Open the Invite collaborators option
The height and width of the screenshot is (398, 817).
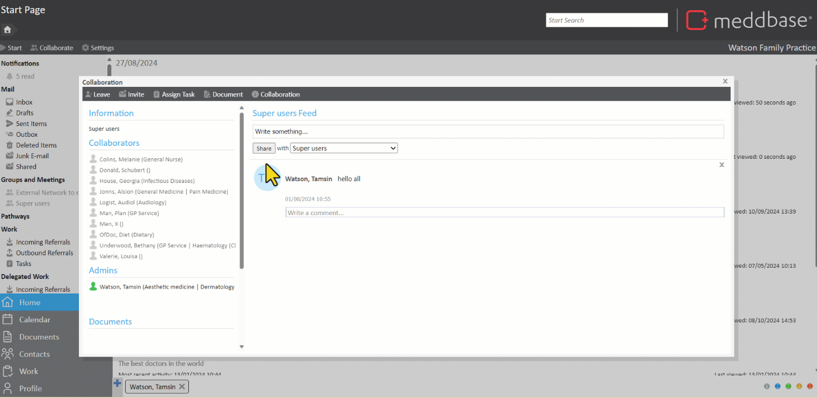122,94
